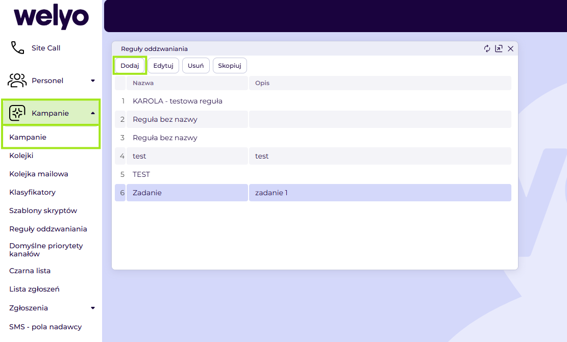Click the Kampanie sparkle icon
This screenshot has height=342, width=567.
point(17,113)
